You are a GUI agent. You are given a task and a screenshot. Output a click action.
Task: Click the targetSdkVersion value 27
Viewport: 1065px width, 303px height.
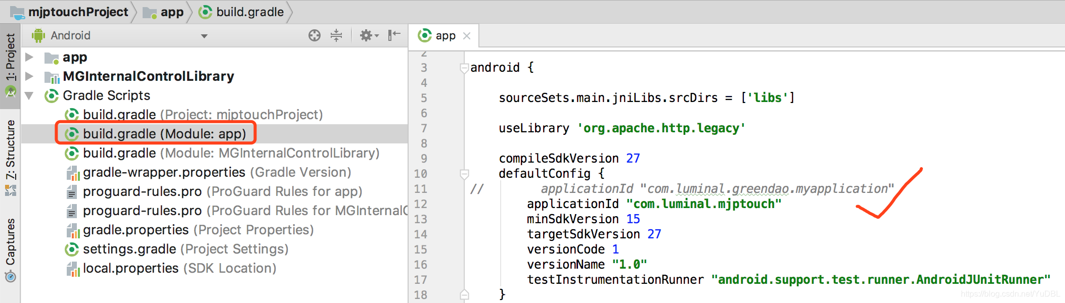654,234
